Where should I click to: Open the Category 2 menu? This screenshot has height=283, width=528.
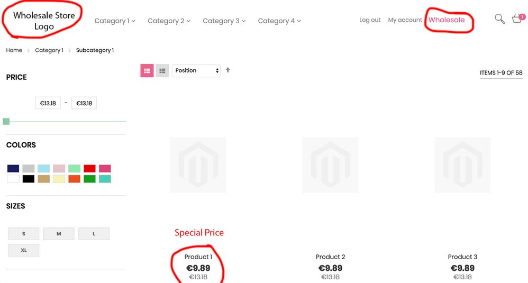(x=169, y=21)
